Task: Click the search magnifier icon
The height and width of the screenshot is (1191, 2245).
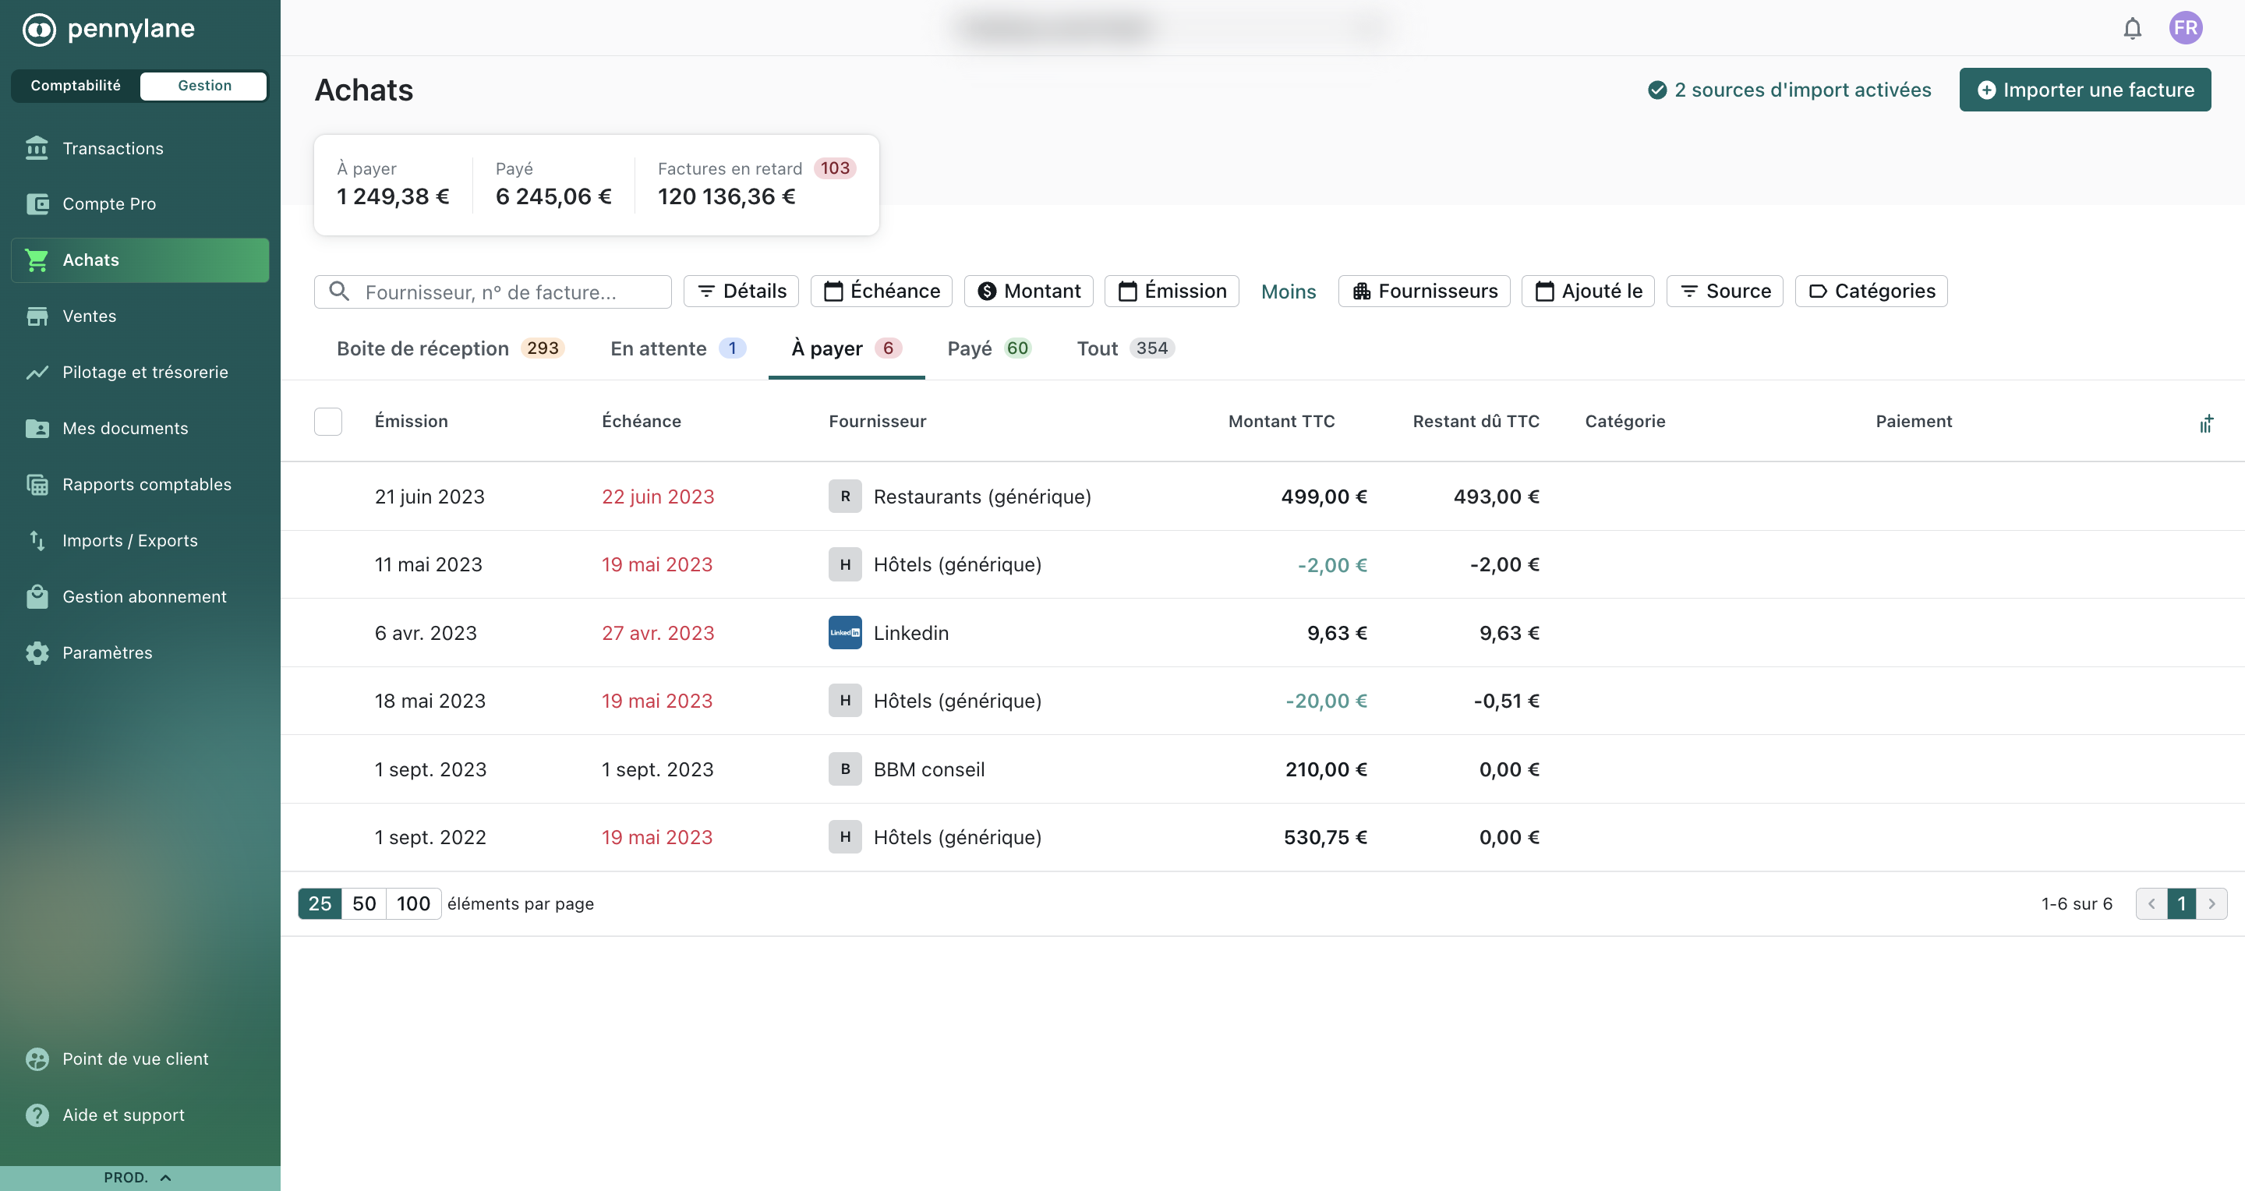Action: (339, 291)
